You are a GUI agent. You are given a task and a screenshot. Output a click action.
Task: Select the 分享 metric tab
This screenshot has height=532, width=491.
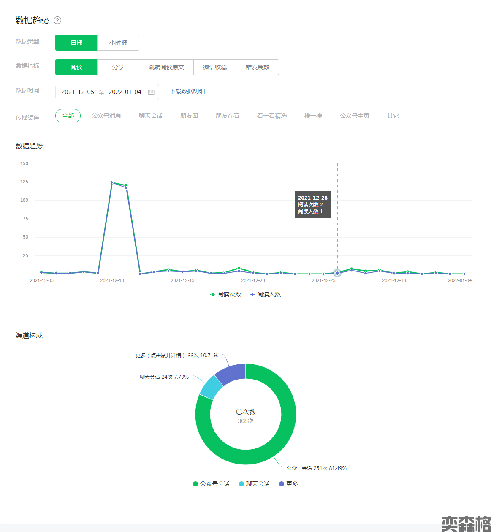[x=118, y=67]
